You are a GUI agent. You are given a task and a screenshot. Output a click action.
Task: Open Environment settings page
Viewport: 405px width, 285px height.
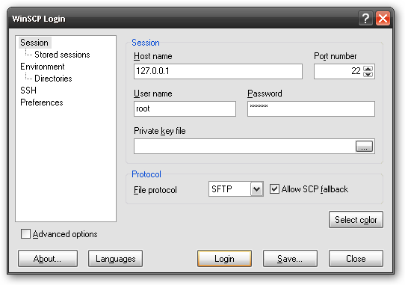pyautogui.click(x=43, y=67)
